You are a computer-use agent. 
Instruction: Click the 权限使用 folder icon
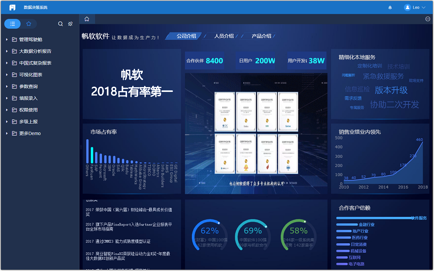click(x=14, y=110)
